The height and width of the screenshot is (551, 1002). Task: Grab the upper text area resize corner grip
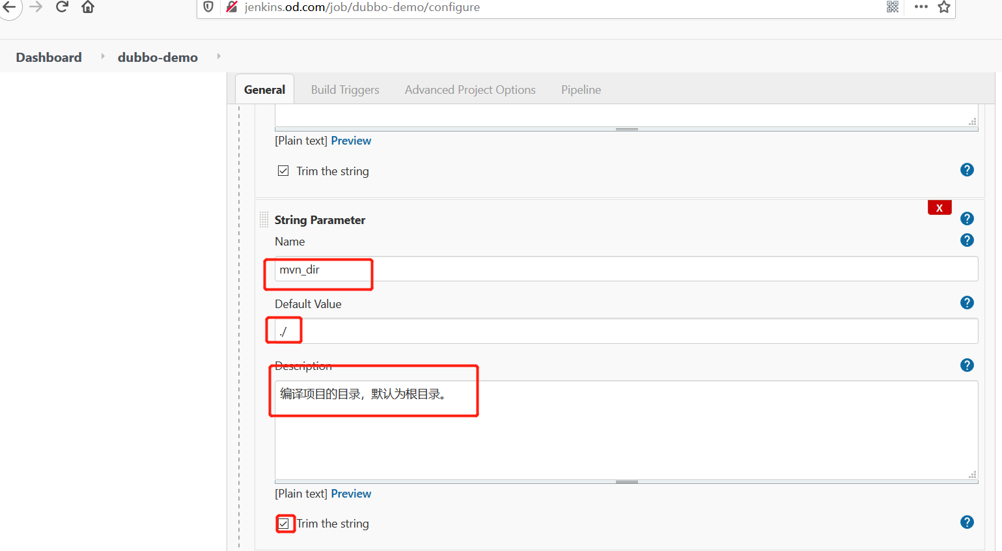[x=973, y=121]
